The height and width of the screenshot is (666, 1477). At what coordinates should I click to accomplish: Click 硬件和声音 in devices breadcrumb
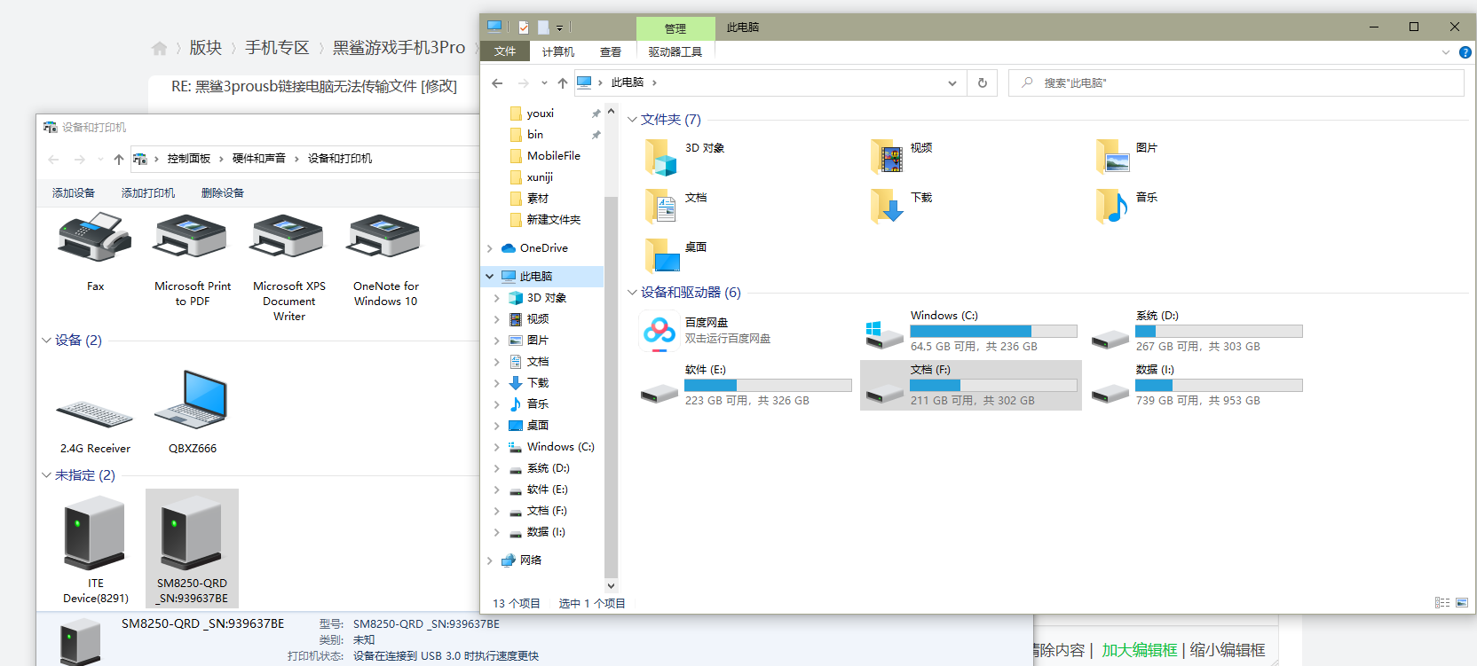tap(259, 159)
